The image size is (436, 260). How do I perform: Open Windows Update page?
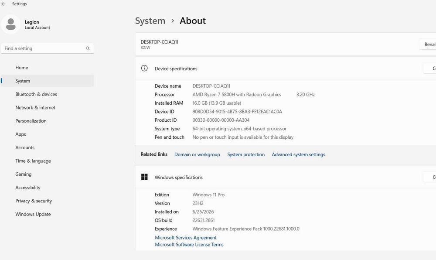coord(47,214)
